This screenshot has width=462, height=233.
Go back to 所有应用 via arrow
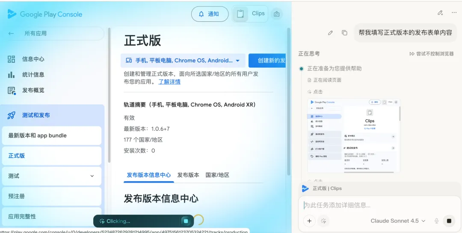click(11, 34)
